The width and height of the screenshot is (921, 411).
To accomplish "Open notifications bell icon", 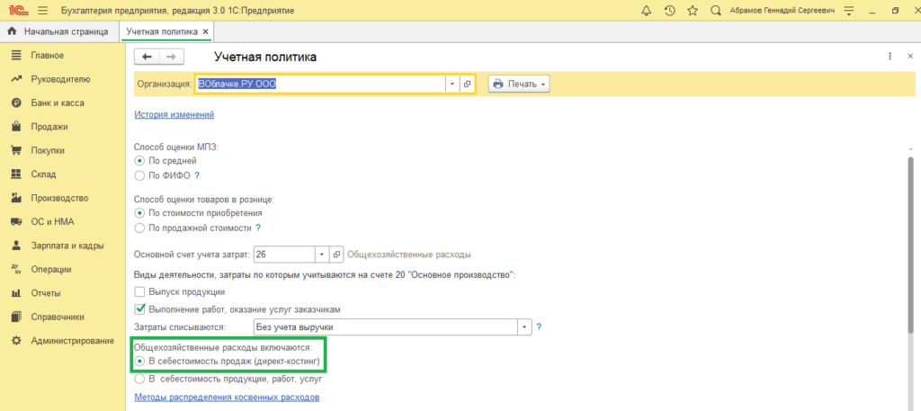I will [646, 10].
